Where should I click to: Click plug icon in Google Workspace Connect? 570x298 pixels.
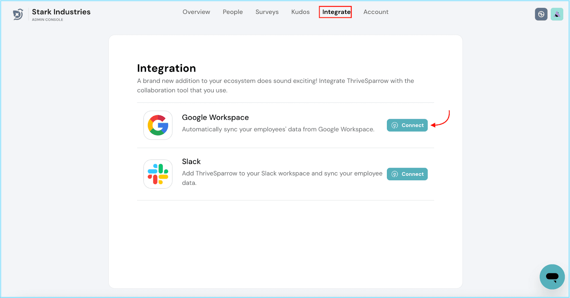(x=395, y=125)
